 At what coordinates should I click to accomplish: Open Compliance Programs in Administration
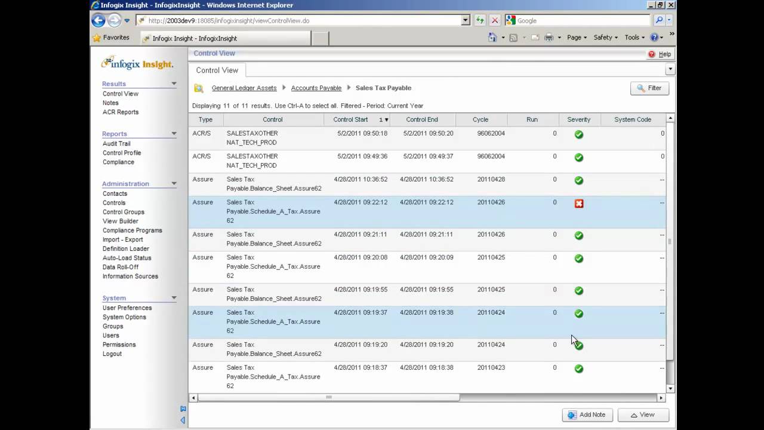(133, 231)
